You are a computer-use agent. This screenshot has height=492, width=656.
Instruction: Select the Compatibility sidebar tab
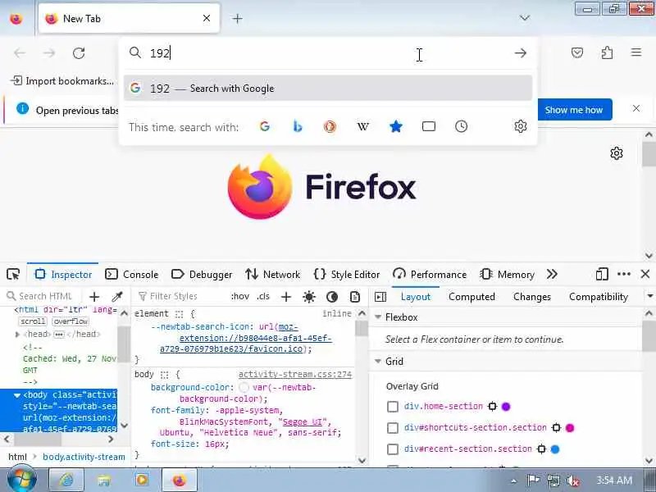click(x=599, y=297)
